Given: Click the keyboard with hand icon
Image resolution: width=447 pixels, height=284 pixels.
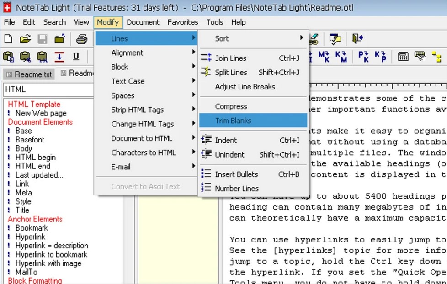Looking at the screenshot, I should (x=420, y=56).
